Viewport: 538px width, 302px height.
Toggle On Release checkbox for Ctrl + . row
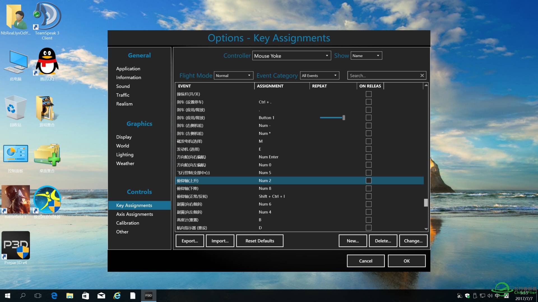[368, 102]
